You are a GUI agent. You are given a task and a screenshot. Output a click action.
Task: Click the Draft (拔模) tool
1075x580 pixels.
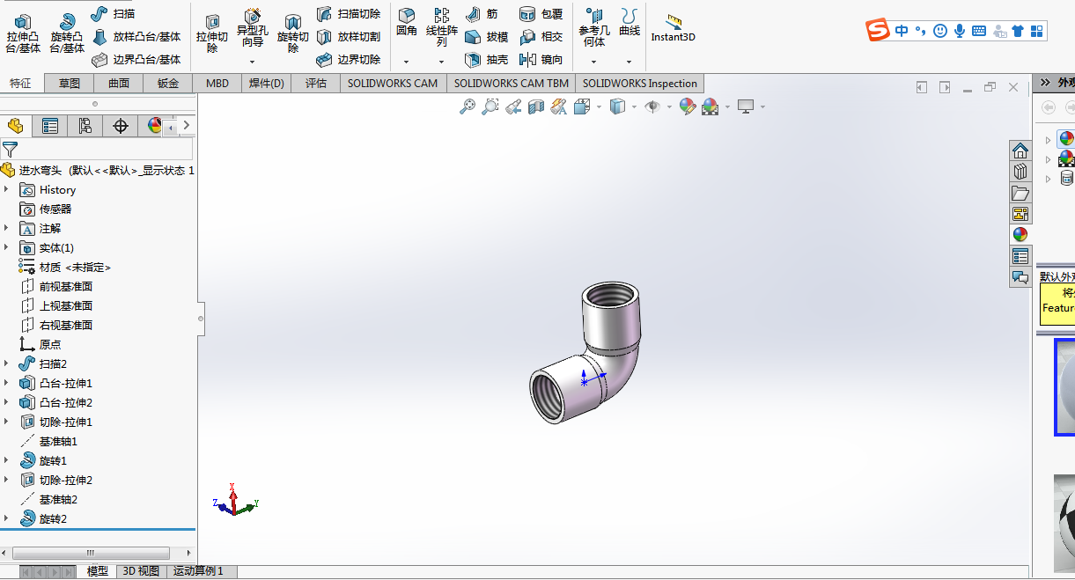coord(486,37)
